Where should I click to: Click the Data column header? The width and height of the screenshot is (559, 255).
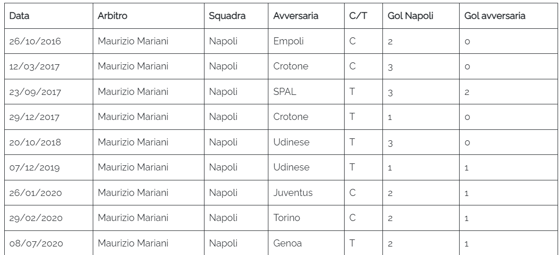[x=19, y=16]
